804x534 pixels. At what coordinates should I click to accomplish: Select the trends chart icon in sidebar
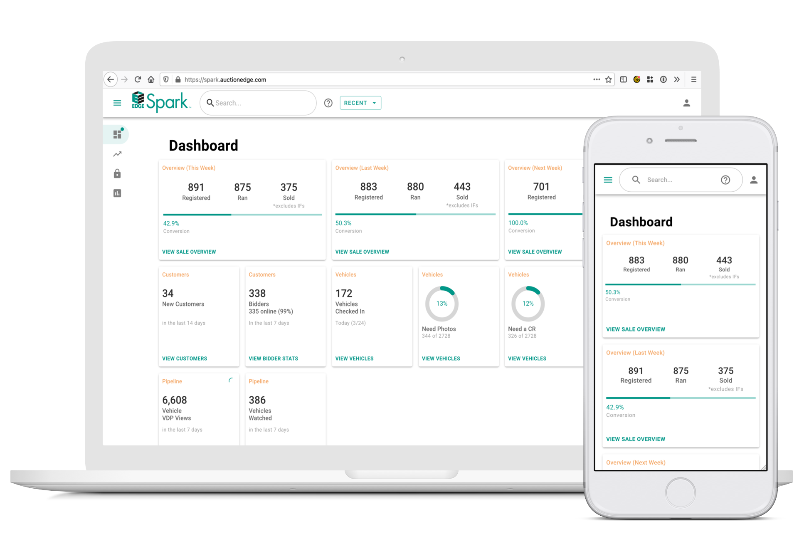point(117,153)
